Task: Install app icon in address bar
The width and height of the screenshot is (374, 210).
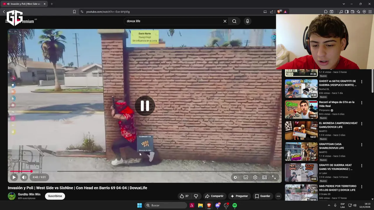Action: 265,12
